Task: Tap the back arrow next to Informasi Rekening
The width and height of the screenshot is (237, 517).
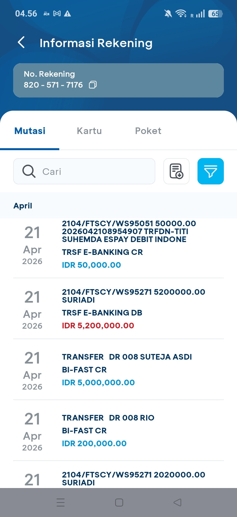Action: pos(21,42)
